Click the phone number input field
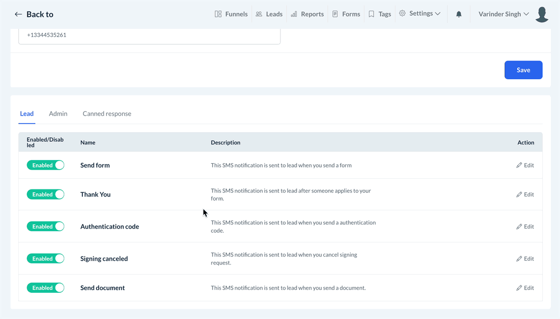Viewport: 560px width, 319px height. click(x=149, y=35)
